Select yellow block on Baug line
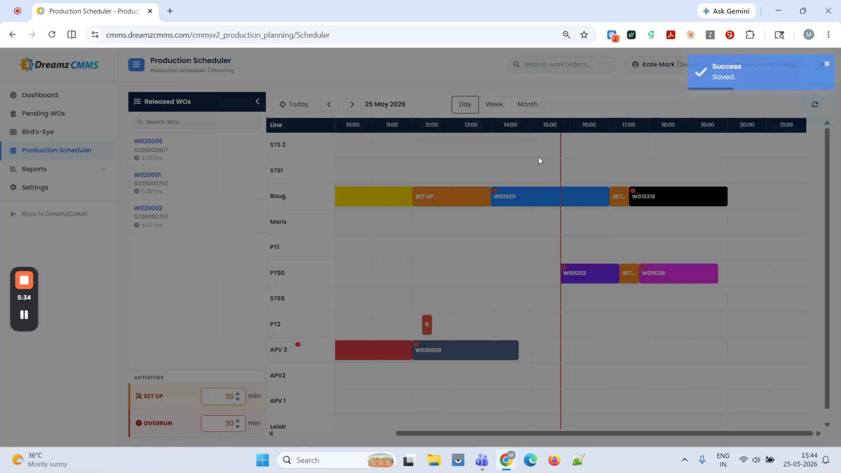841x473 pixels. point(374,197)
